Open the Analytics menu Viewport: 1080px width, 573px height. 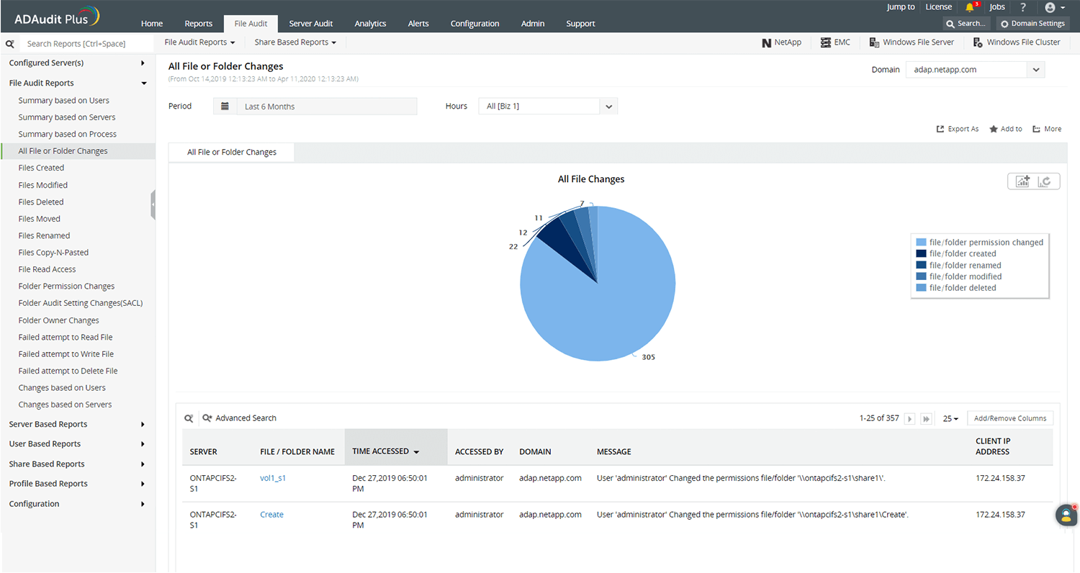[x=370, y=23]
